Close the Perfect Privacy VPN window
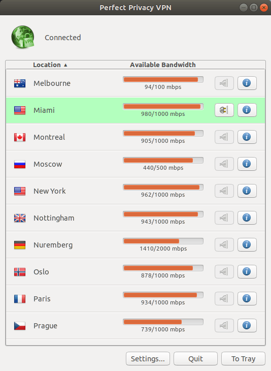The width and height of the screenshot is (271, 371). [x=263, y=8]
